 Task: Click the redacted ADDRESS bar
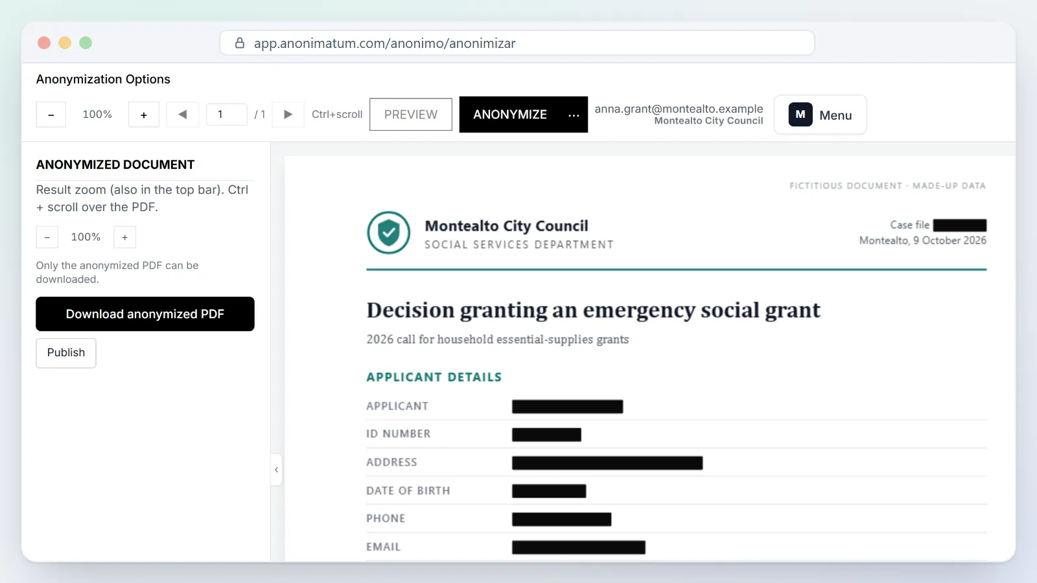coord(607,463)
